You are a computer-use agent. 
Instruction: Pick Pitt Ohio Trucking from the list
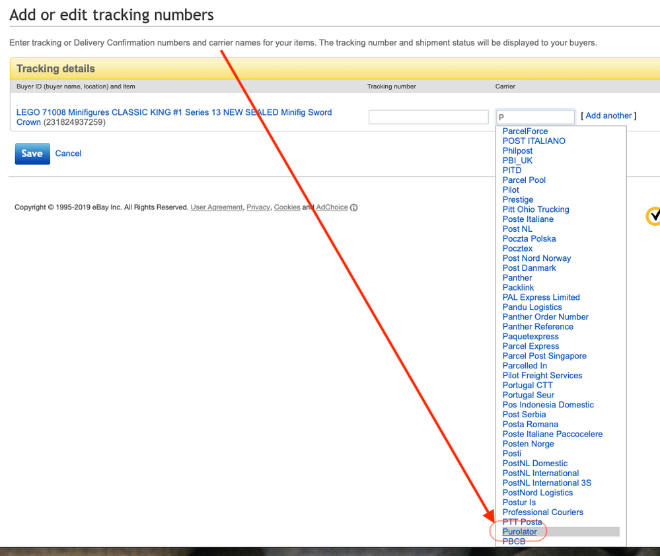[x=536, y=209]
